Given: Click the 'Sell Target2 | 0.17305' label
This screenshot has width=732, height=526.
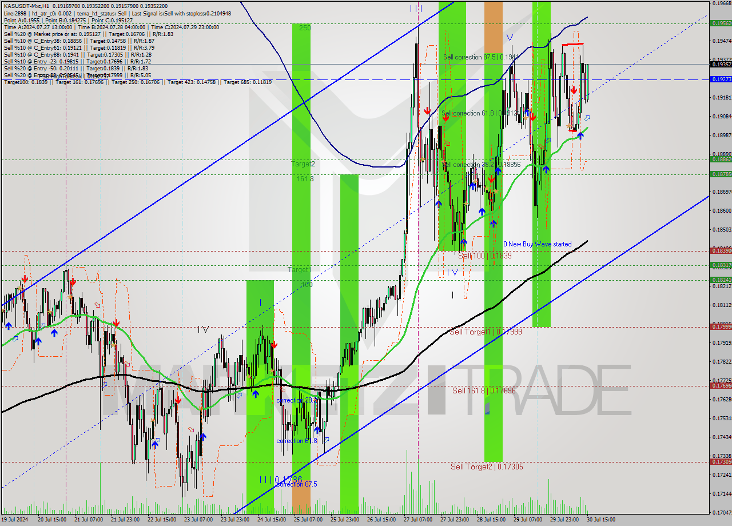Looking at the screenshot, I should (487, 467).
